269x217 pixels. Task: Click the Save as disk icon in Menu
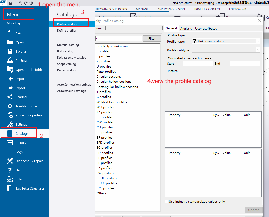point(10,51)
